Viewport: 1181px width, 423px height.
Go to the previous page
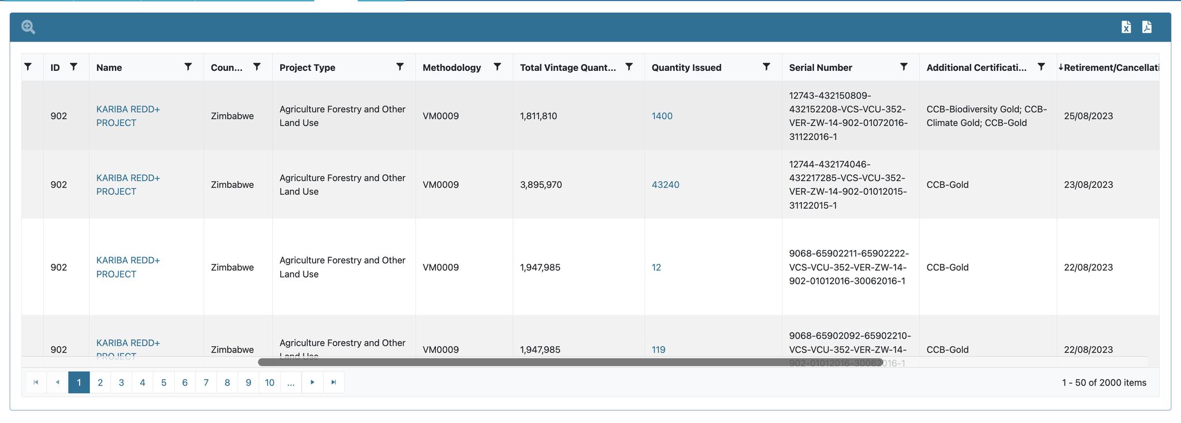click(x=57, y=382)
